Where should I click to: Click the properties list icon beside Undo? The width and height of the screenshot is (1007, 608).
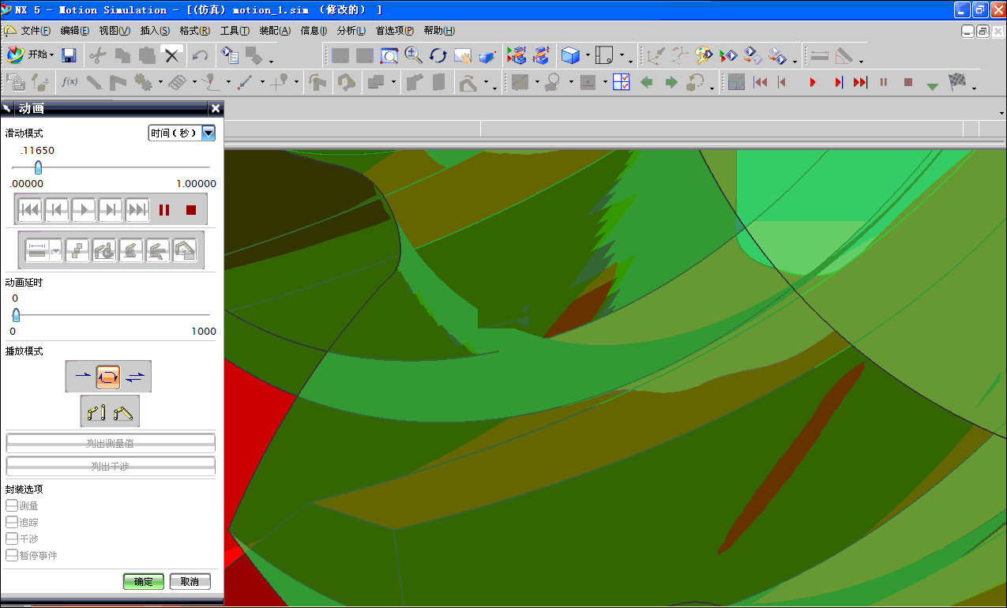click(230, 55)
